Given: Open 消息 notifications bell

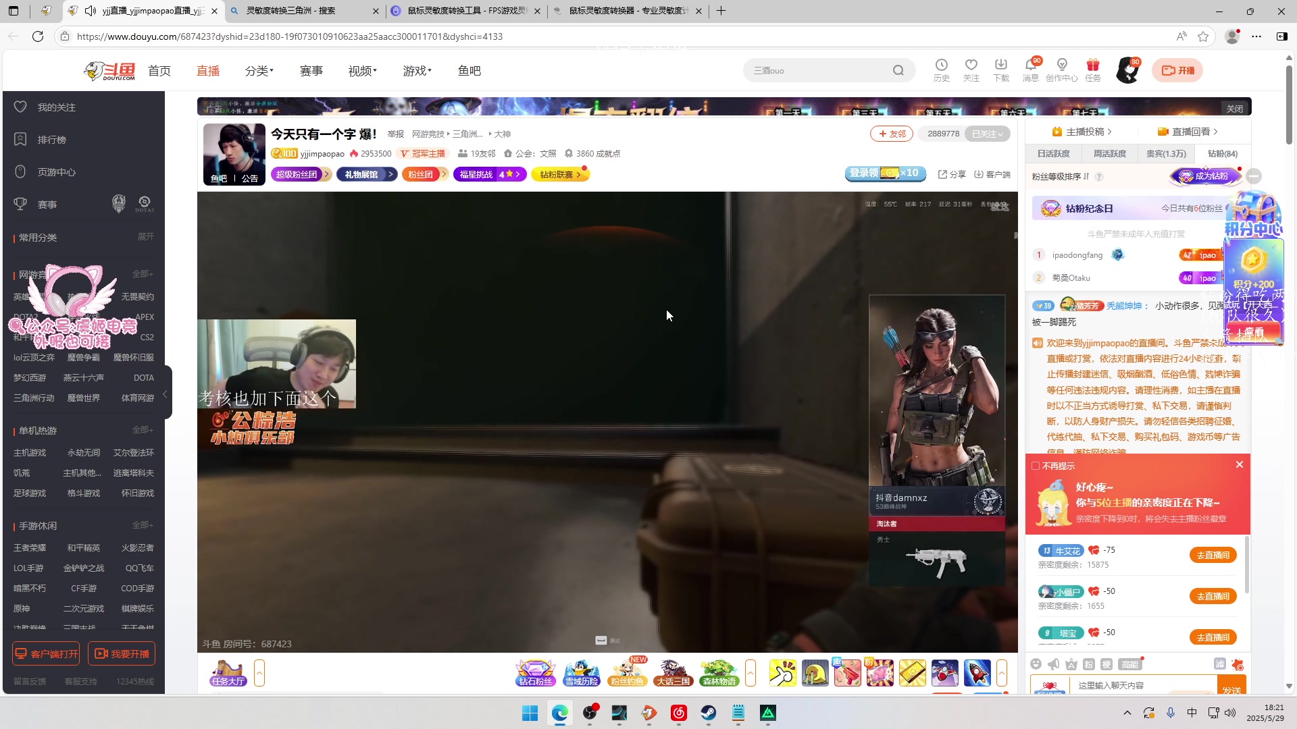Looking at the screenshot, I should (x=1031, y=70).
